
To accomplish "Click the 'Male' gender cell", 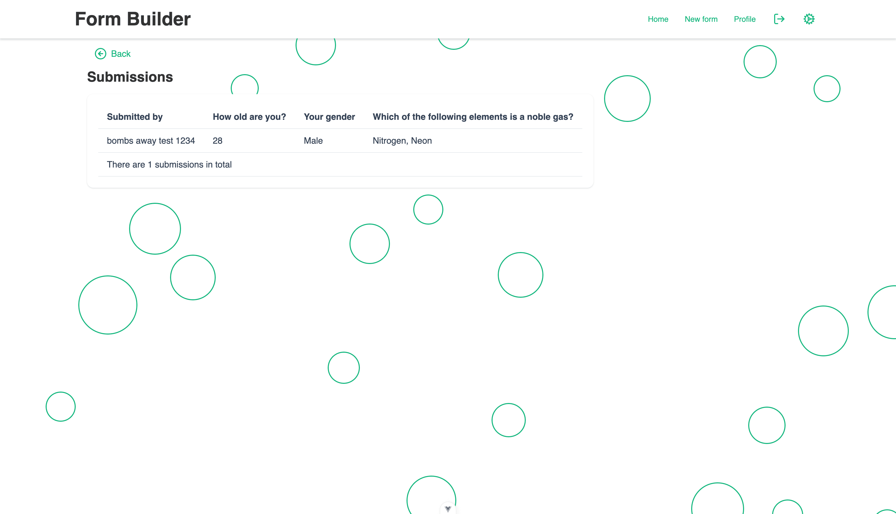I will point(313,141).
